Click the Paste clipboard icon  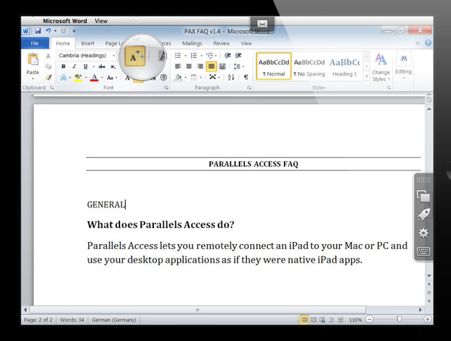(x=33, y=60)
